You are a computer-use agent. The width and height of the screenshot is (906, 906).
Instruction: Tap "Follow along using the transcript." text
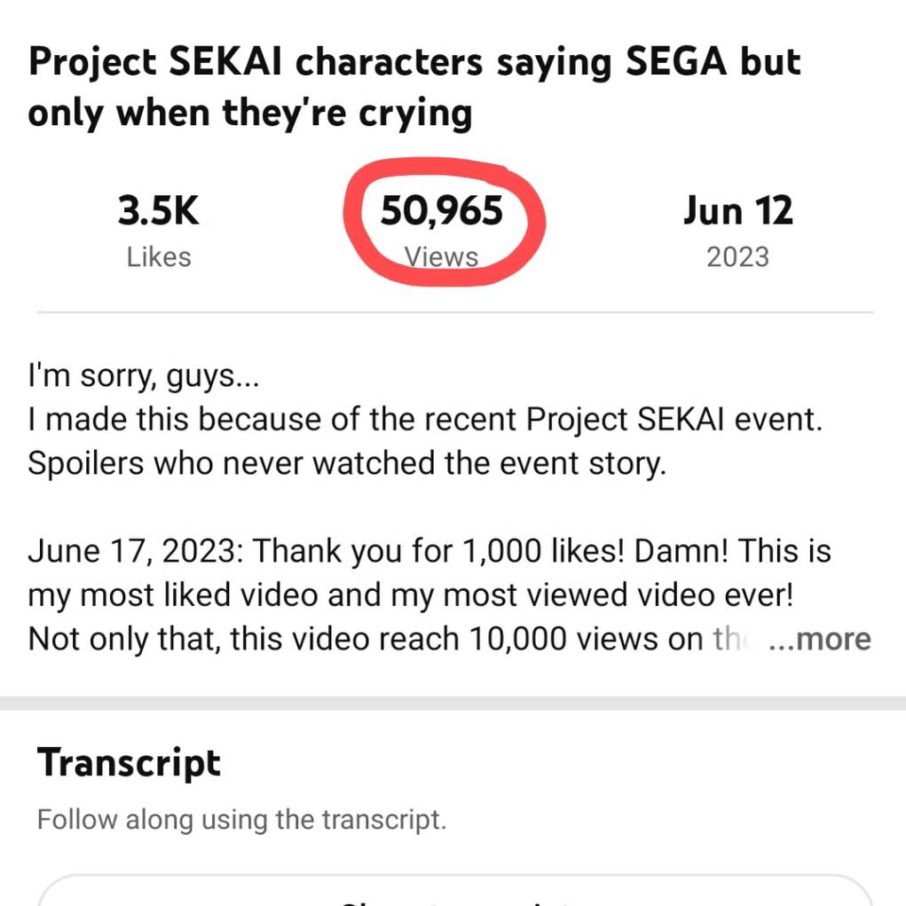pos(240,819)
